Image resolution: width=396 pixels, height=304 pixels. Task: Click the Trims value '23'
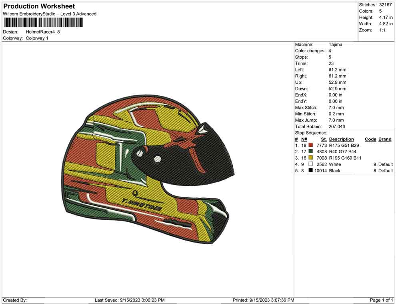(x=331, y=63)
